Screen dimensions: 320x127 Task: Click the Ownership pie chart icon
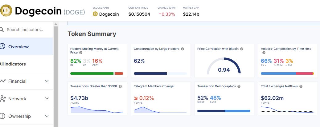click(2, 116)
